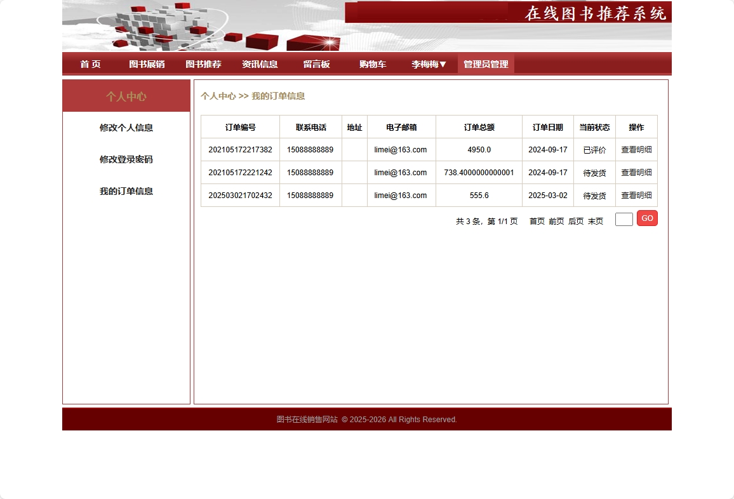Open the 图书推荐 section

(x=203, y=63)
